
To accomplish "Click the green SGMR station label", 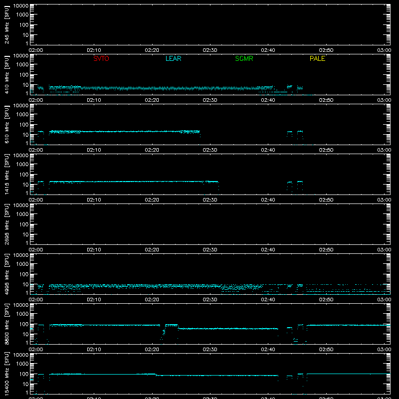I will (244, 58).
